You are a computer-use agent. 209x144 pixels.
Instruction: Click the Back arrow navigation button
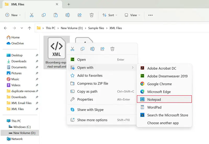click(5, 28)
